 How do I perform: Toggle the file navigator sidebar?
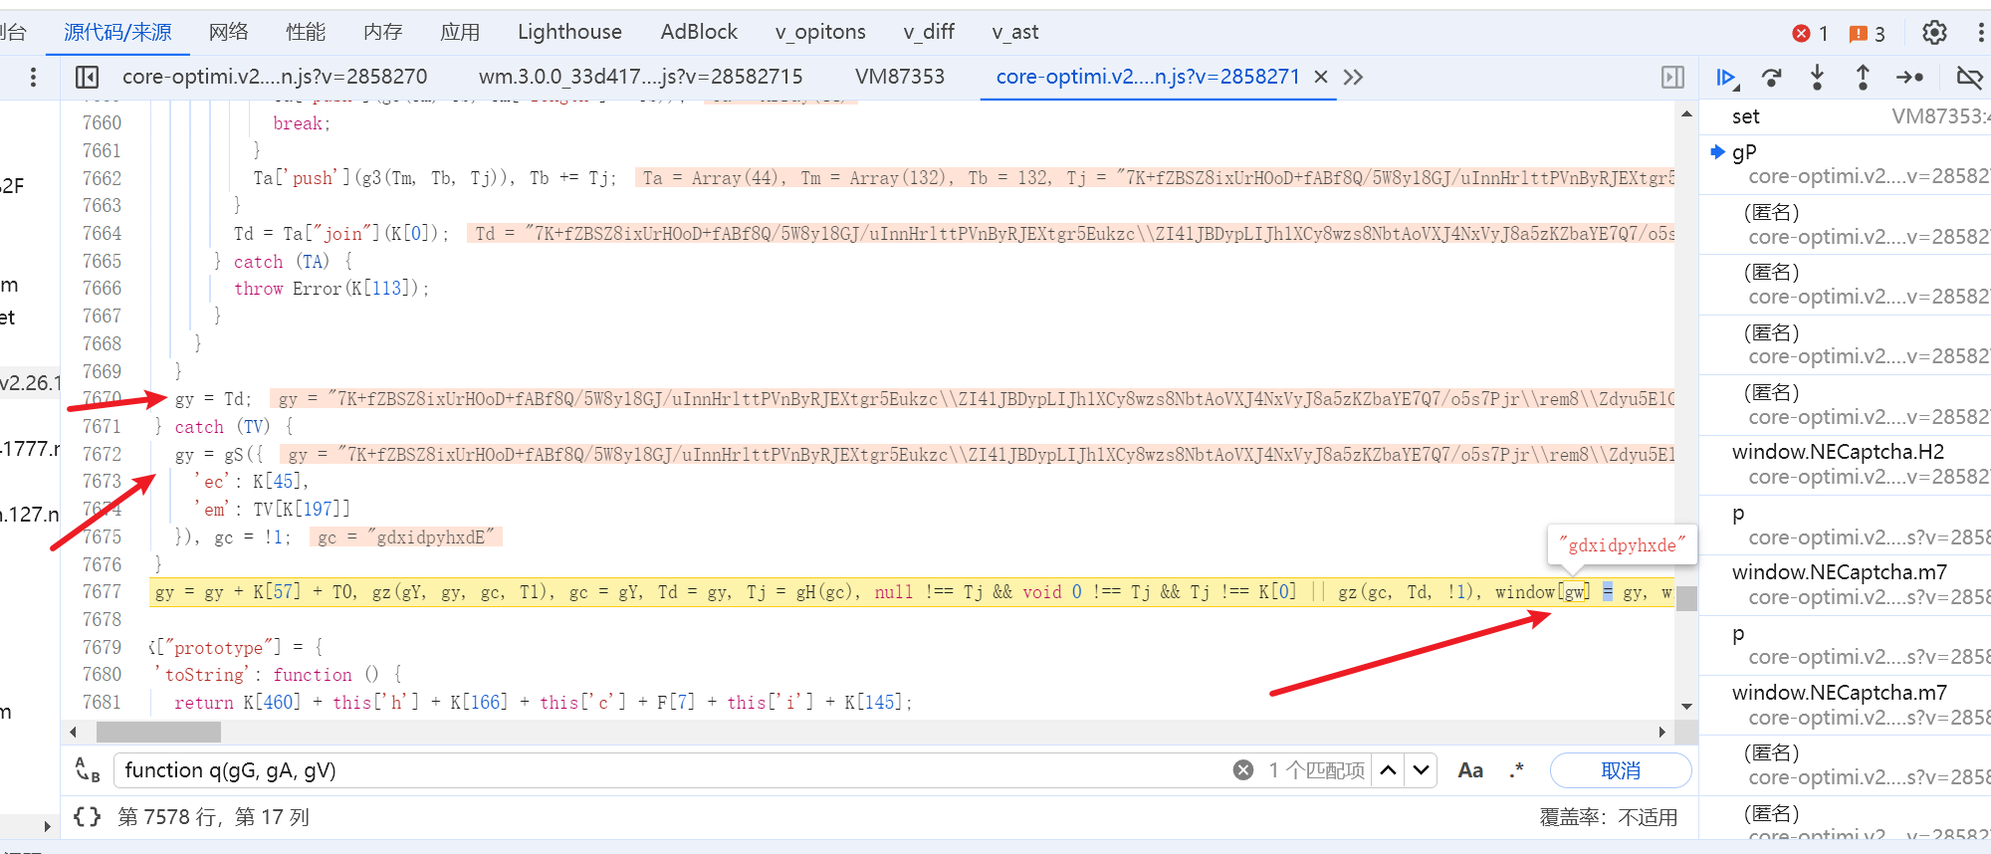pos(88,77)
